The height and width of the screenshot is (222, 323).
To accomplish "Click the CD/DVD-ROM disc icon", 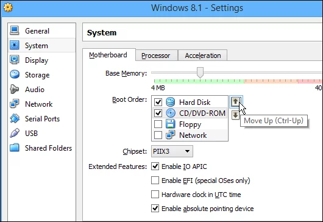I will coord(171,113).
